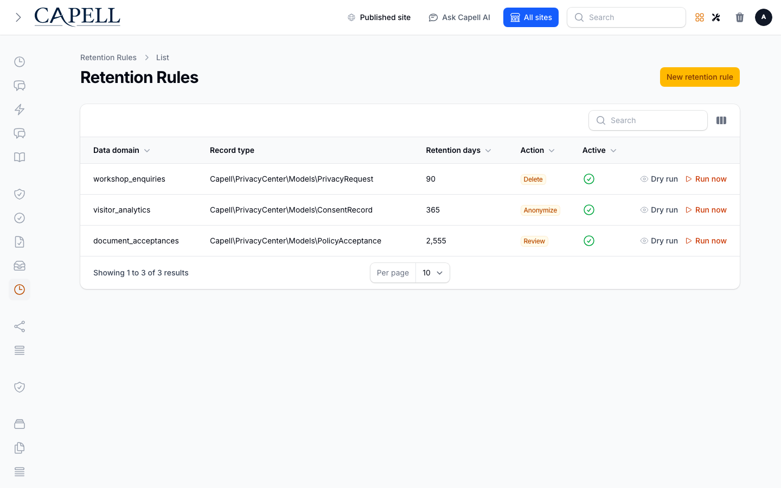Open the tools icon in the header
Screen dimensions: 781x488
[x=716, y=17]
